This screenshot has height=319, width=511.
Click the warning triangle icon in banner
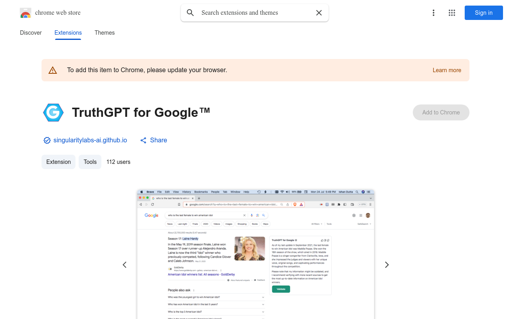pyautogui.click(x=53, y=70)
